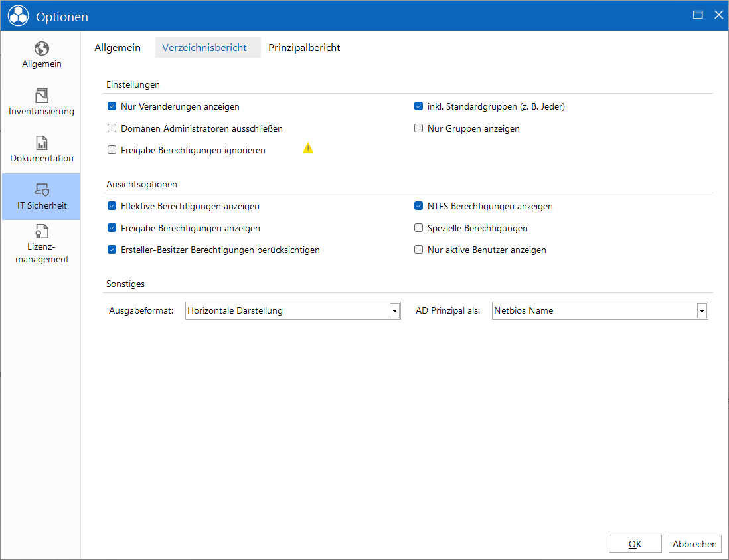Click the Einstellungen section heading

[133, 84]
